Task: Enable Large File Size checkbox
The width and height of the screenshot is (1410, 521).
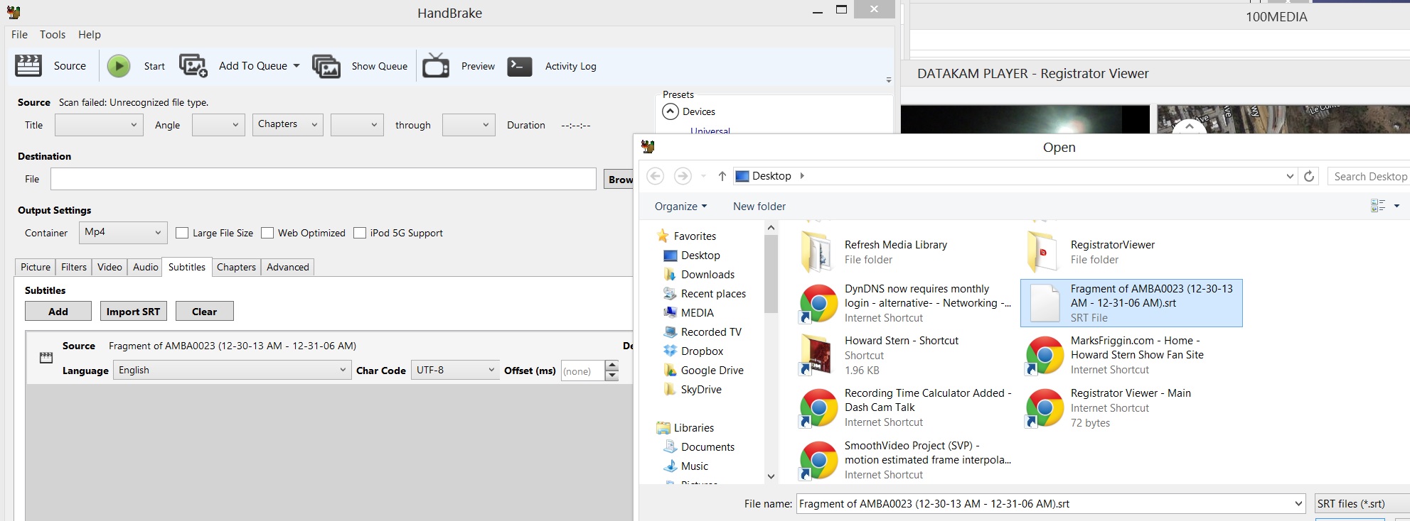Action: (x=182, y=233)
